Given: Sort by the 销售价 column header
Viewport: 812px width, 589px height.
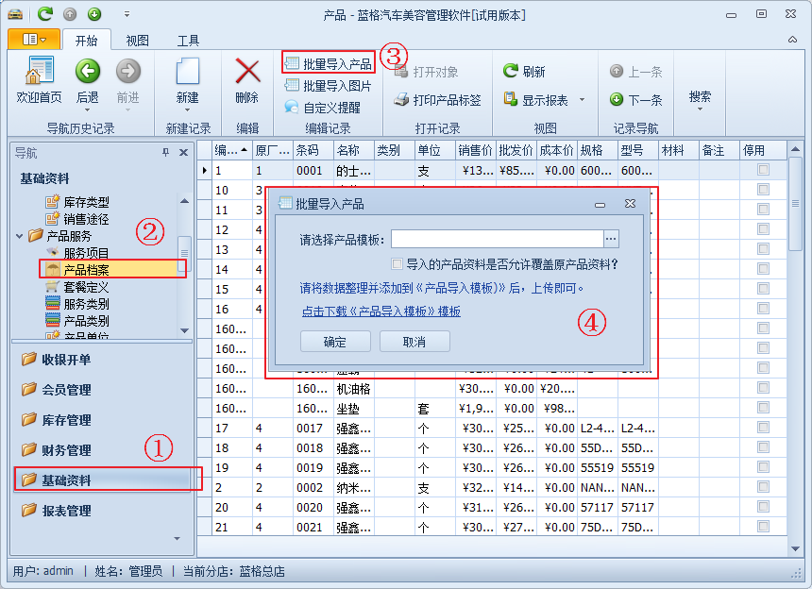Looking at the screenshot, I should pyautogui.click(x=475, y=151).
